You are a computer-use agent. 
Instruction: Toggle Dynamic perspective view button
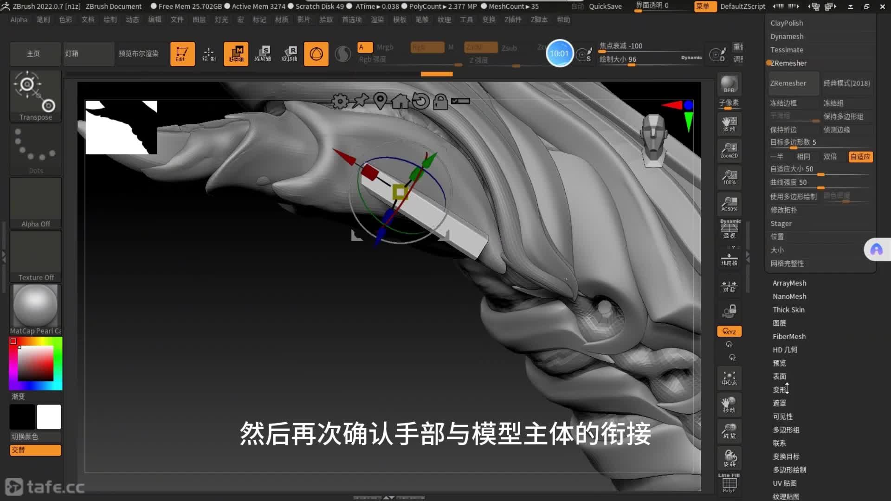point(730,229)
